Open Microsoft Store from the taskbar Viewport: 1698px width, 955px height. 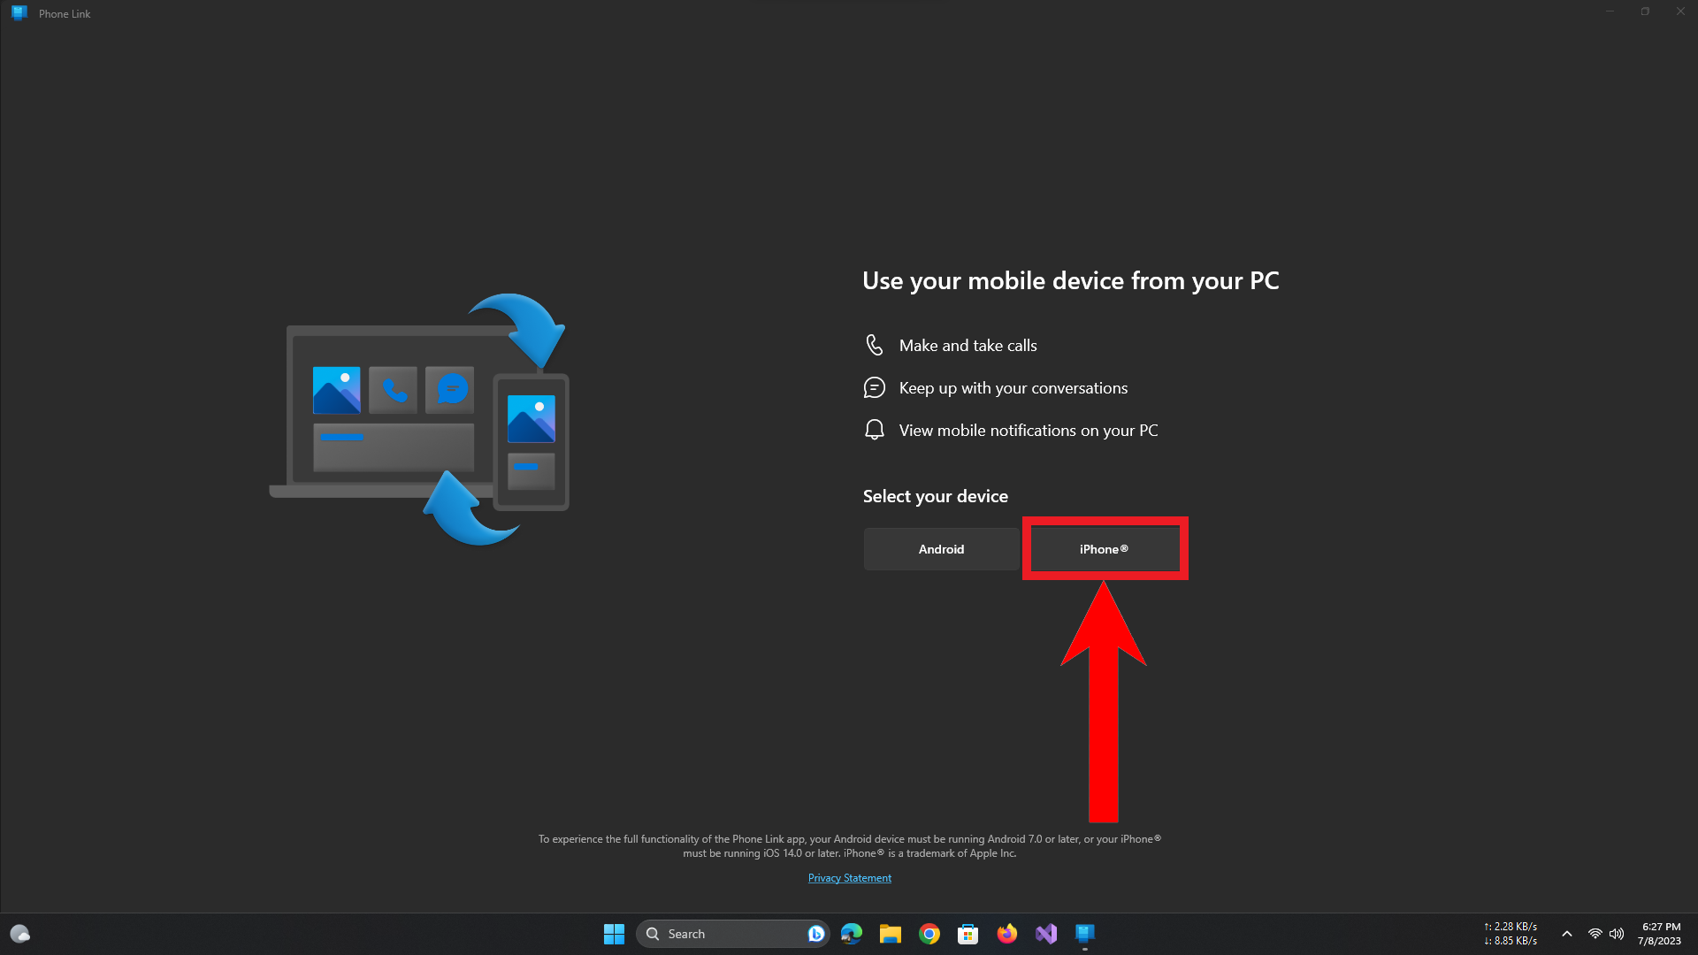[968, 934]
